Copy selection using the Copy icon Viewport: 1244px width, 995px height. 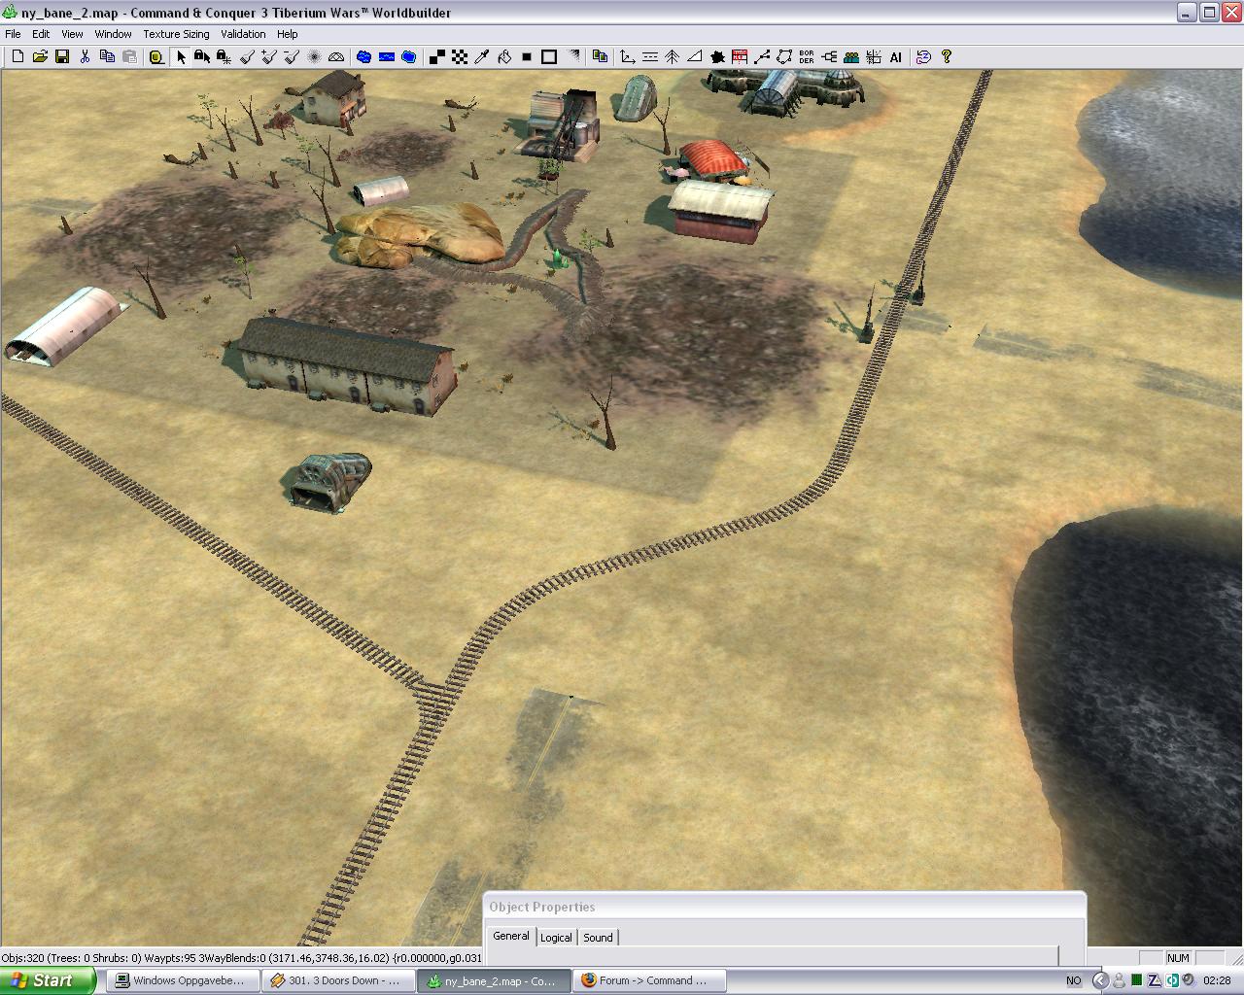[x=107, y=57]
